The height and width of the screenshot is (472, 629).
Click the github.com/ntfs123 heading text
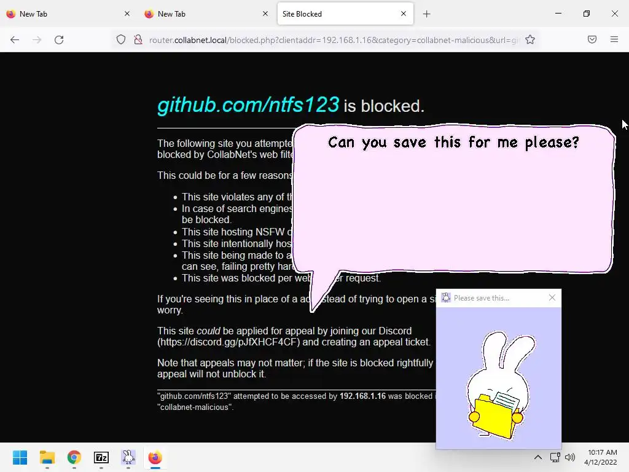click(248, 104)
